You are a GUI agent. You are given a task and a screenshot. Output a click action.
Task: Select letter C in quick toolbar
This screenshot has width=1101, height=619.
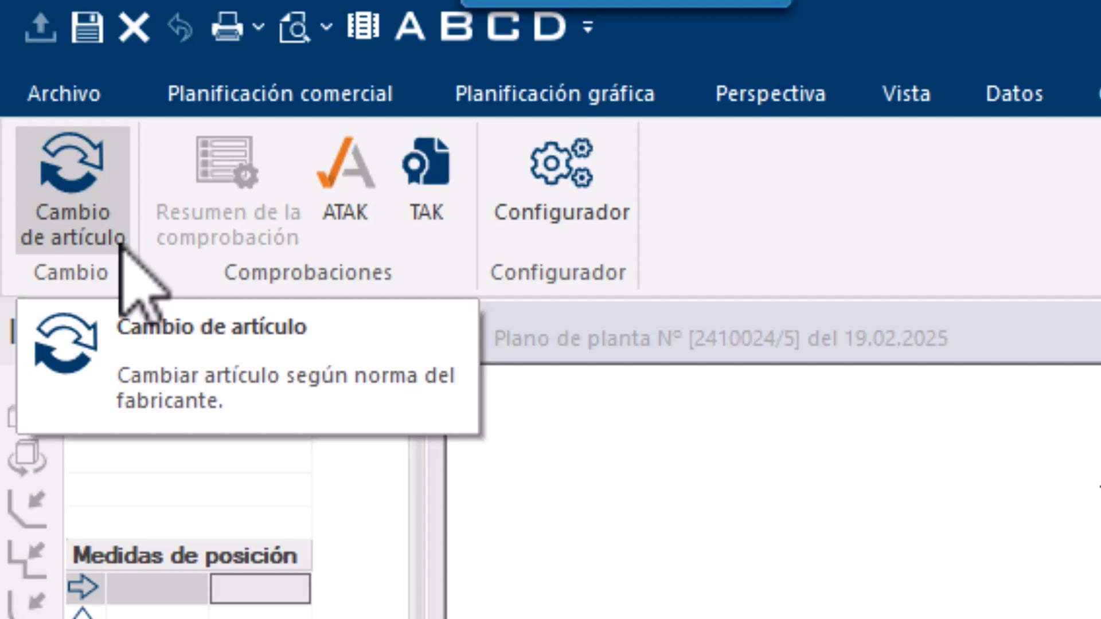coord(503,26)
